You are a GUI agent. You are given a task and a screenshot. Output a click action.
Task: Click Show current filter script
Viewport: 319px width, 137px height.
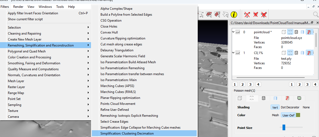pyautogui.click(x=25, y=19)
